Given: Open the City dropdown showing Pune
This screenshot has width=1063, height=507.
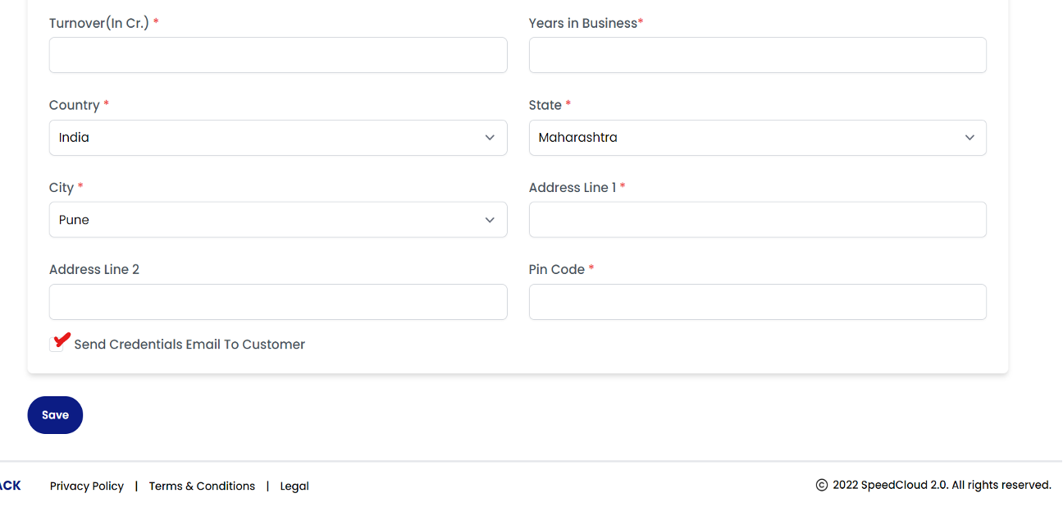Looking at the screenshot, I should pos(277,220).
